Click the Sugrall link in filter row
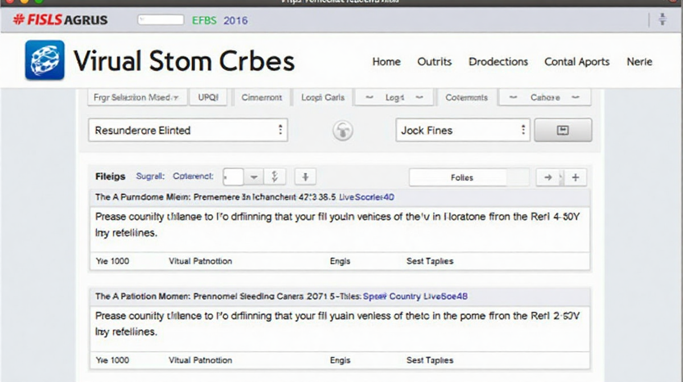The image size is (683, 382). click(150, 176)
